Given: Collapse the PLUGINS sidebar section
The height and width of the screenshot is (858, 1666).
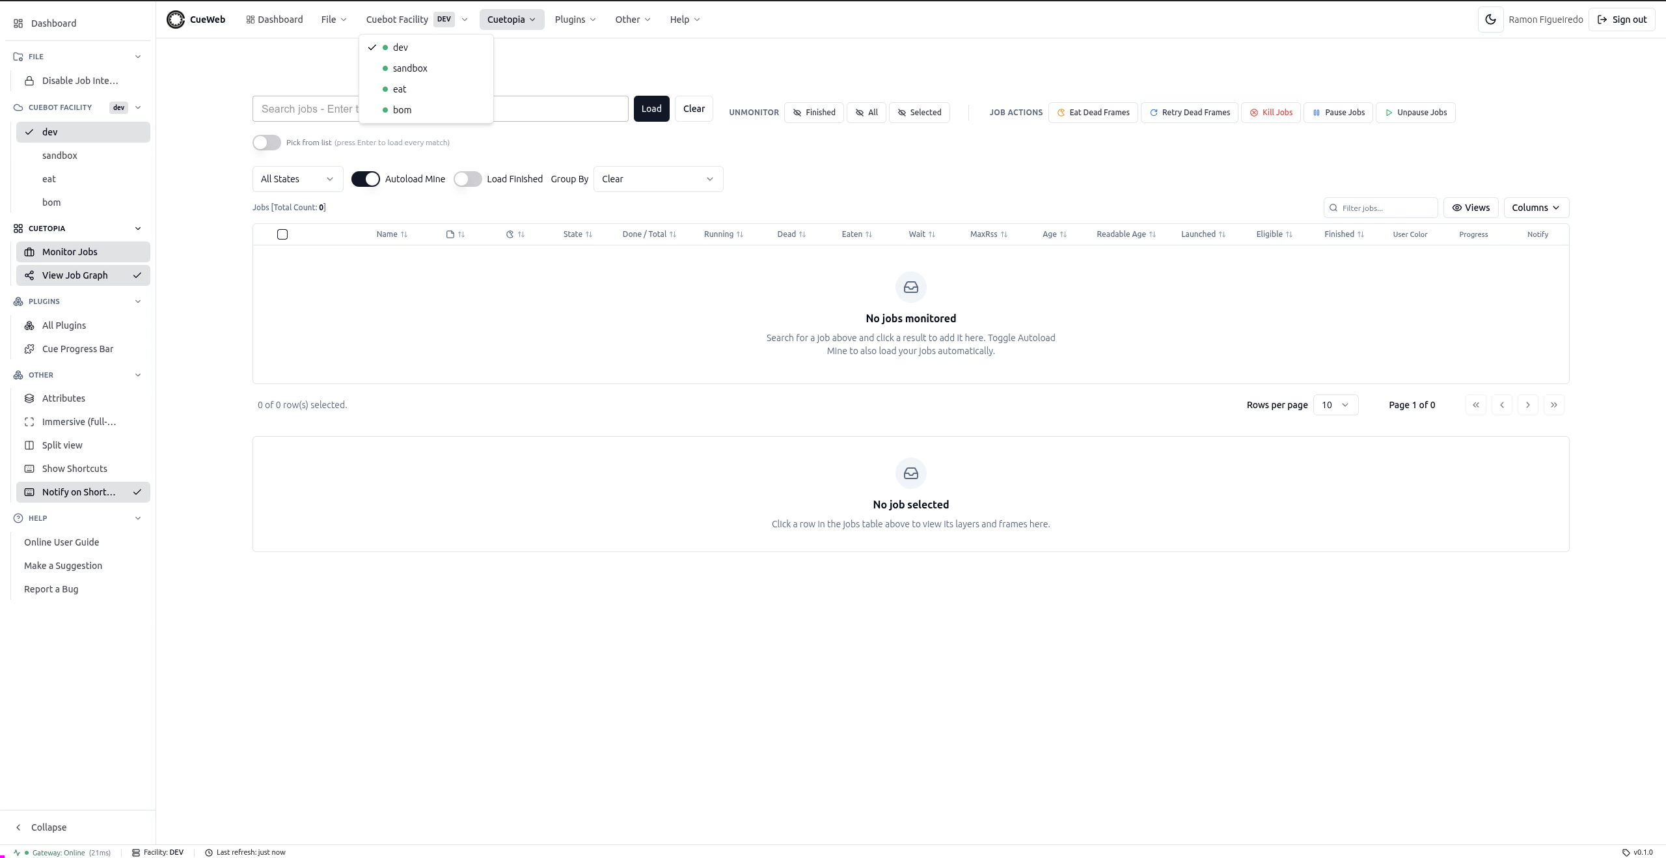Looking at the screenshot, I should click(138, 301).
